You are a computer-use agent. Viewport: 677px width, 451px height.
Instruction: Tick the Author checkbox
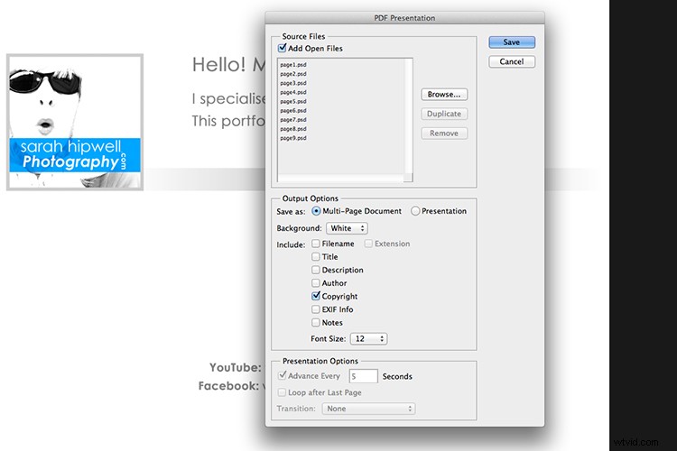316,283
